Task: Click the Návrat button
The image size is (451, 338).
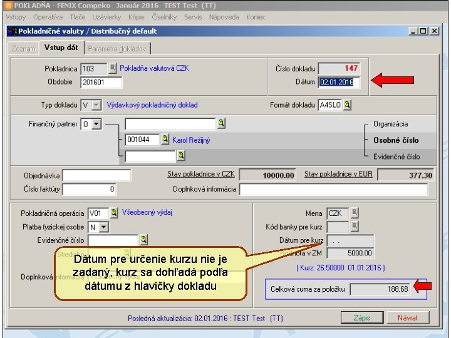Action: pyautogui.click(x=408, y=317)
